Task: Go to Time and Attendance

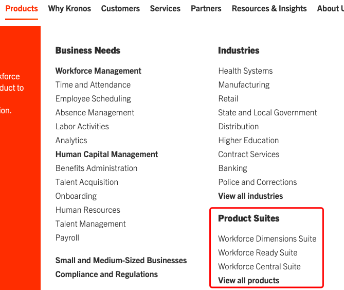Action: click(93, 85)
